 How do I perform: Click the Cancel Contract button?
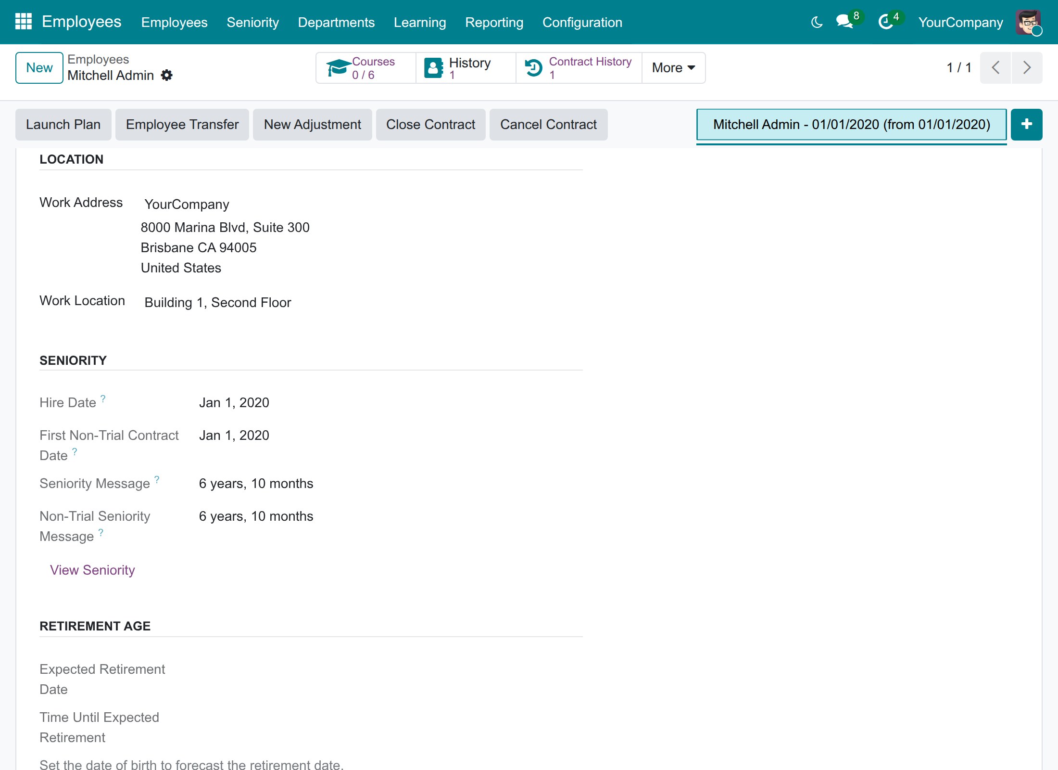coord(549,125)
